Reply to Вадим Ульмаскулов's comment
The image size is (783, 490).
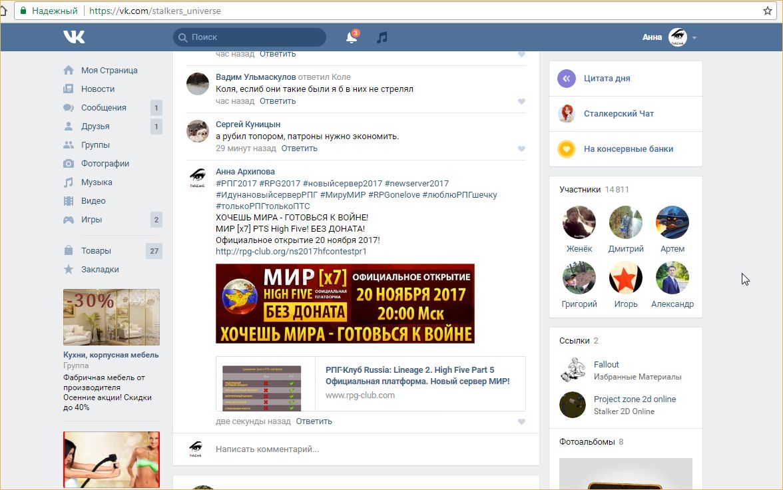(x=278, y=101)
